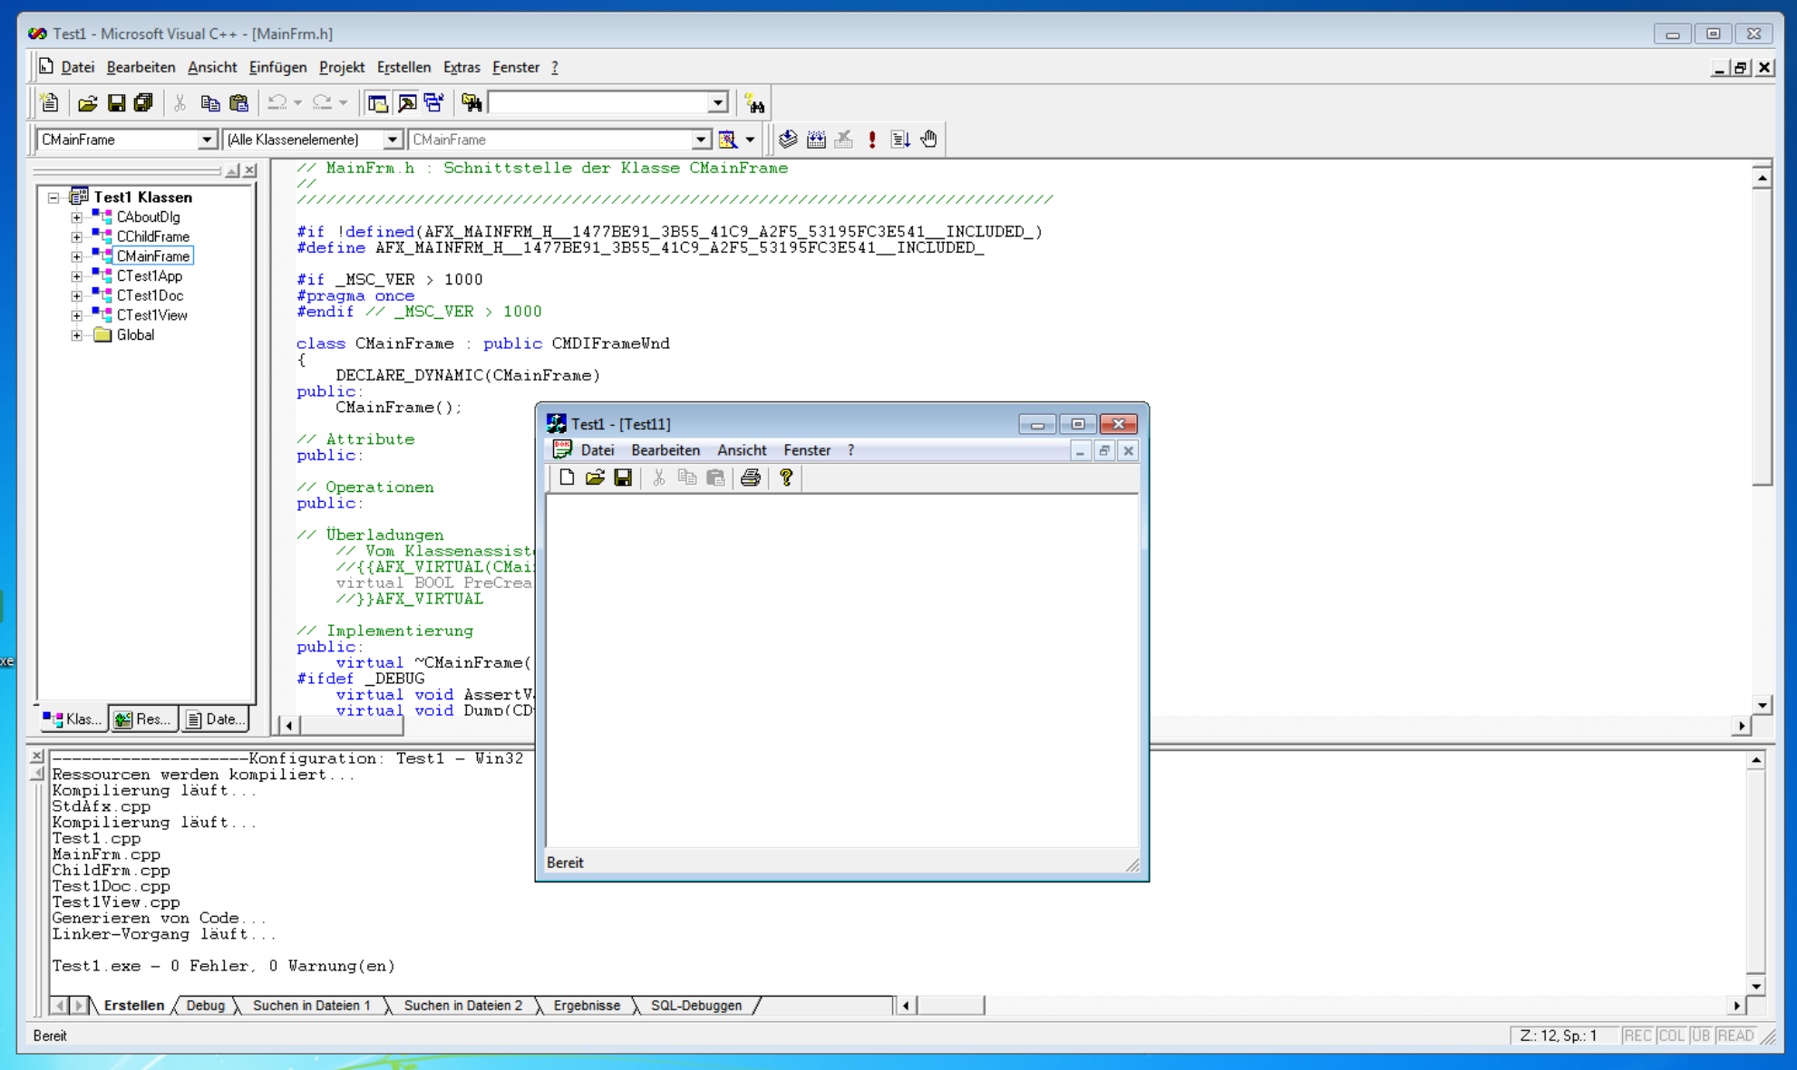Switch to the Ergebnisse output tab
1797x1070 pixels.
point(587,1006)
